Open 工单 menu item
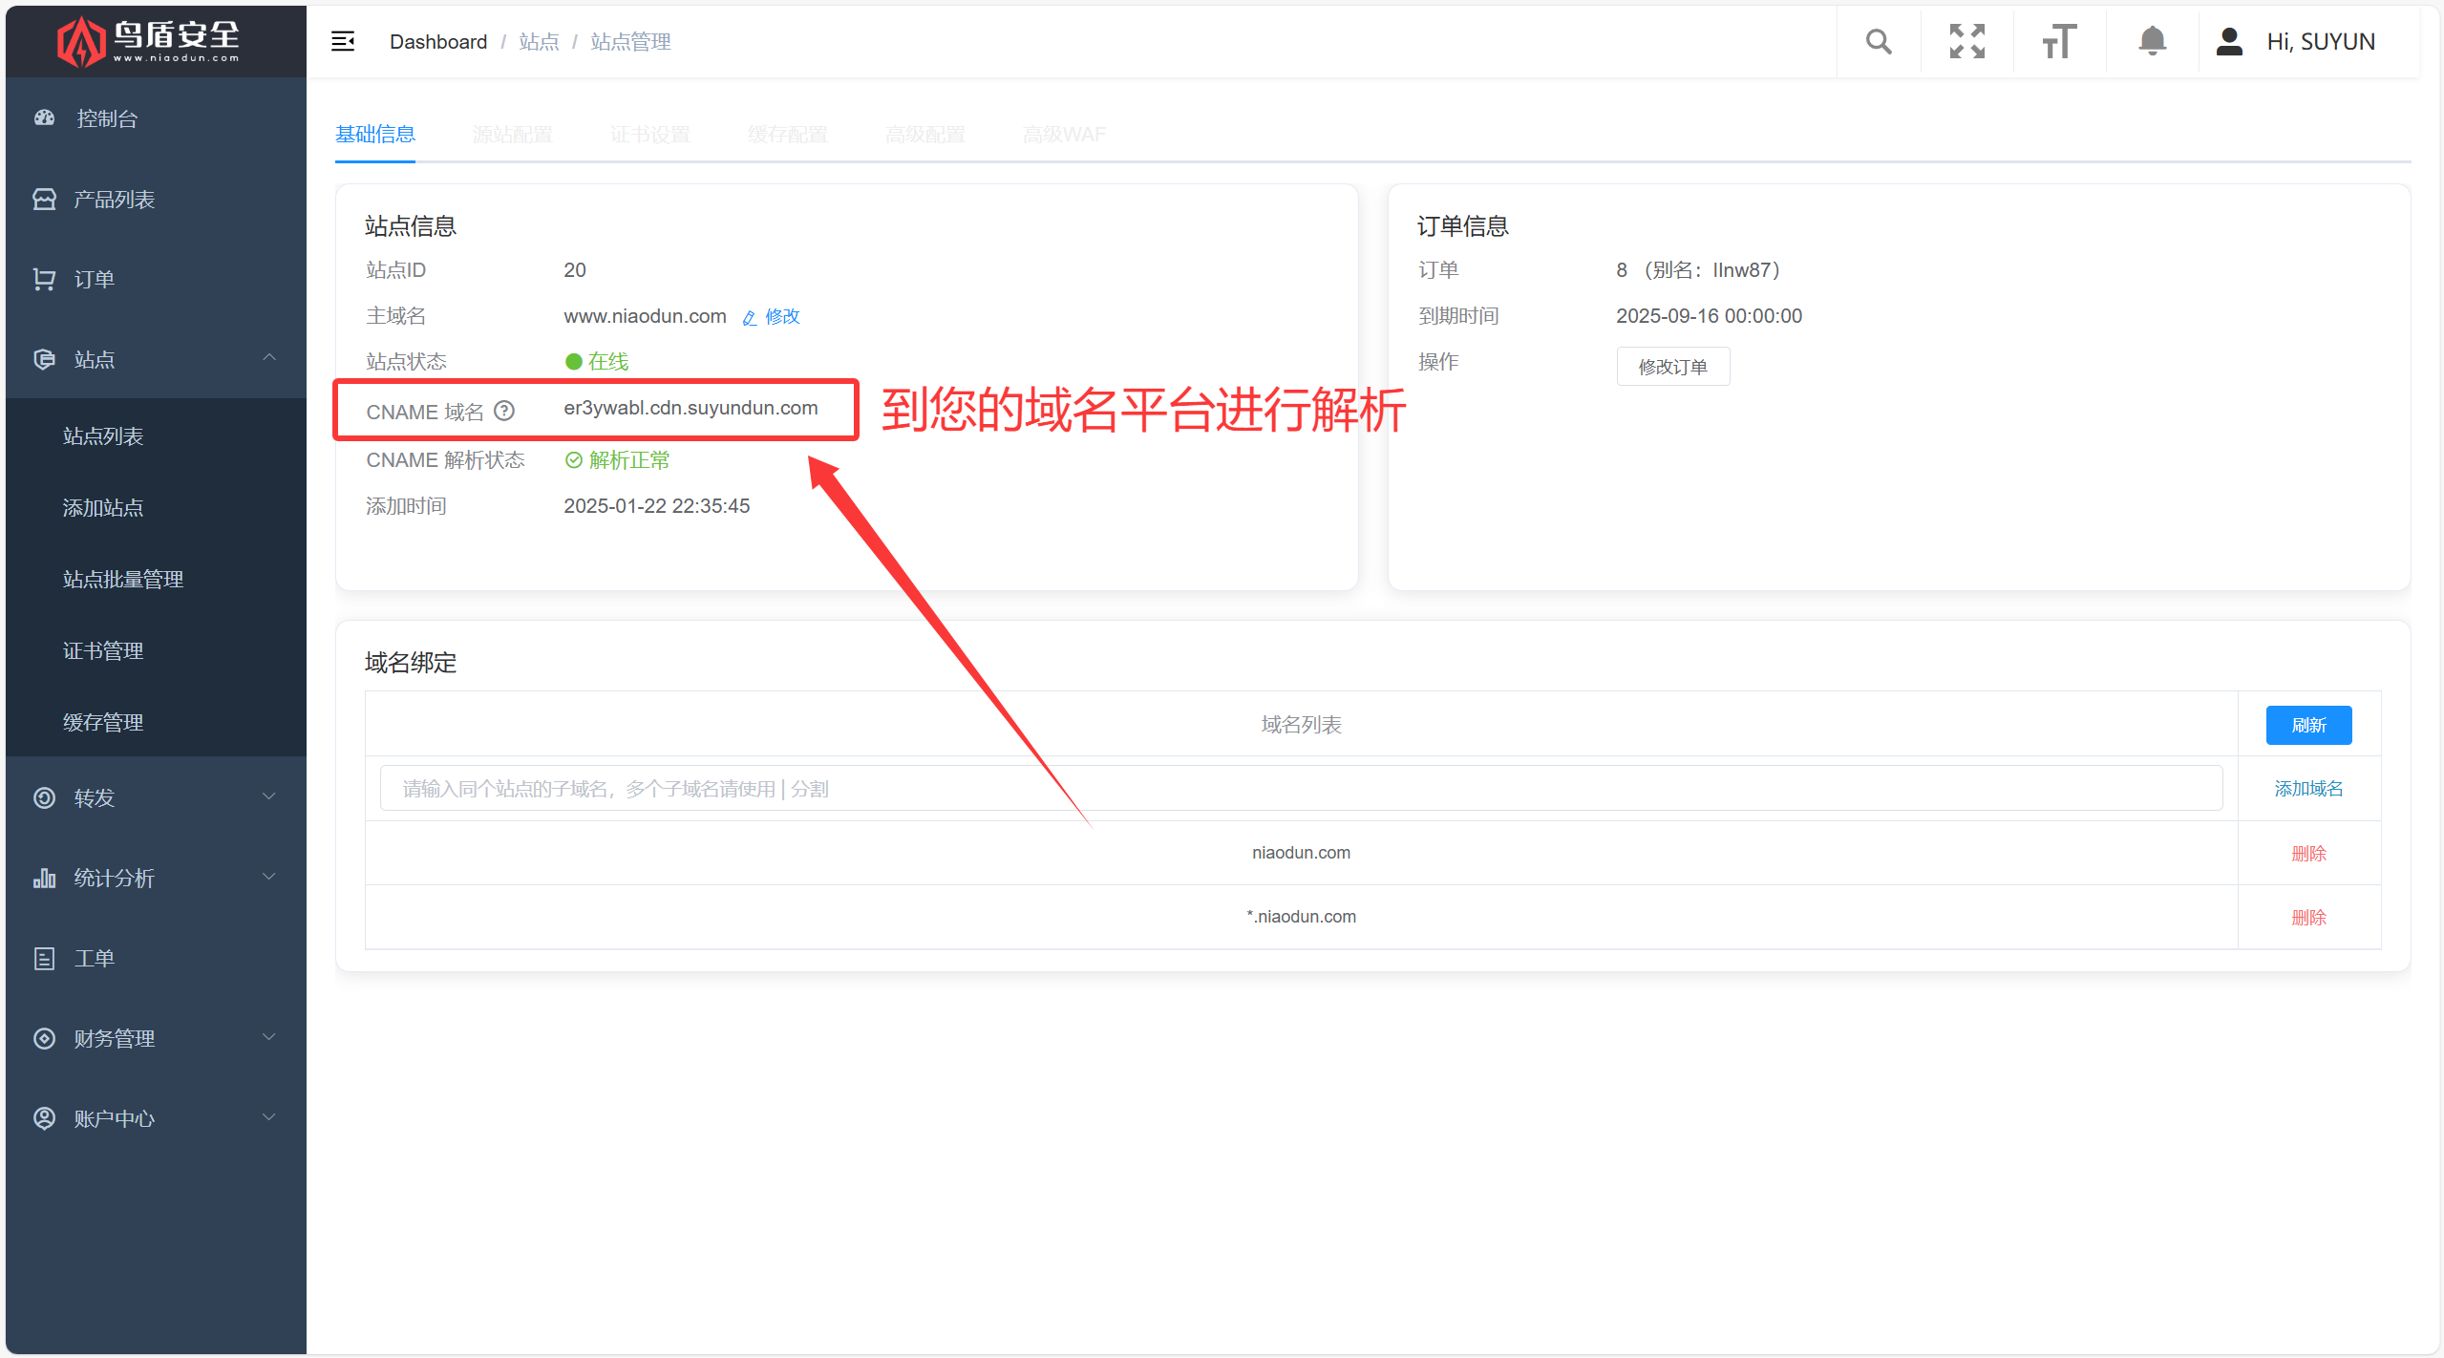The height and width of the screenshot is (1358, 2444). [157, 958]
